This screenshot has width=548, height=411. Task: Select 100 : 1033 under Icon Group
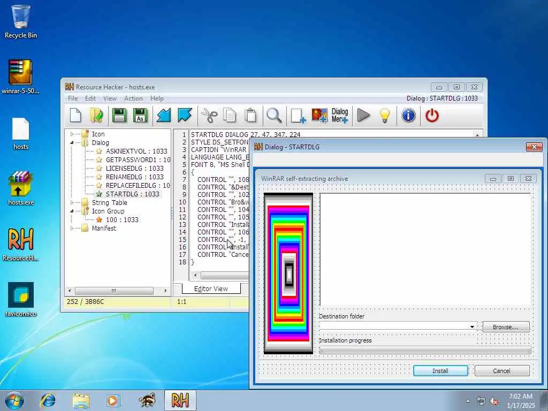(x=122, y=219)
